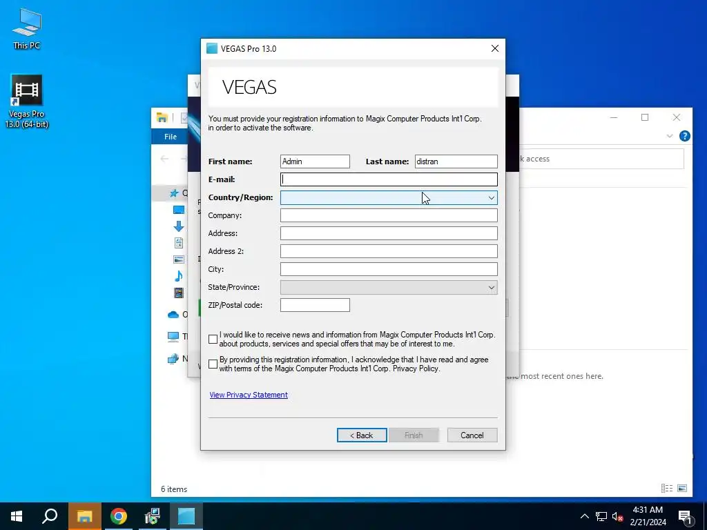Image resolution: width=707 pixels, height=530 pixels.
Task: Click the Explorer back navigation arrow
Action: coord(164,159)
